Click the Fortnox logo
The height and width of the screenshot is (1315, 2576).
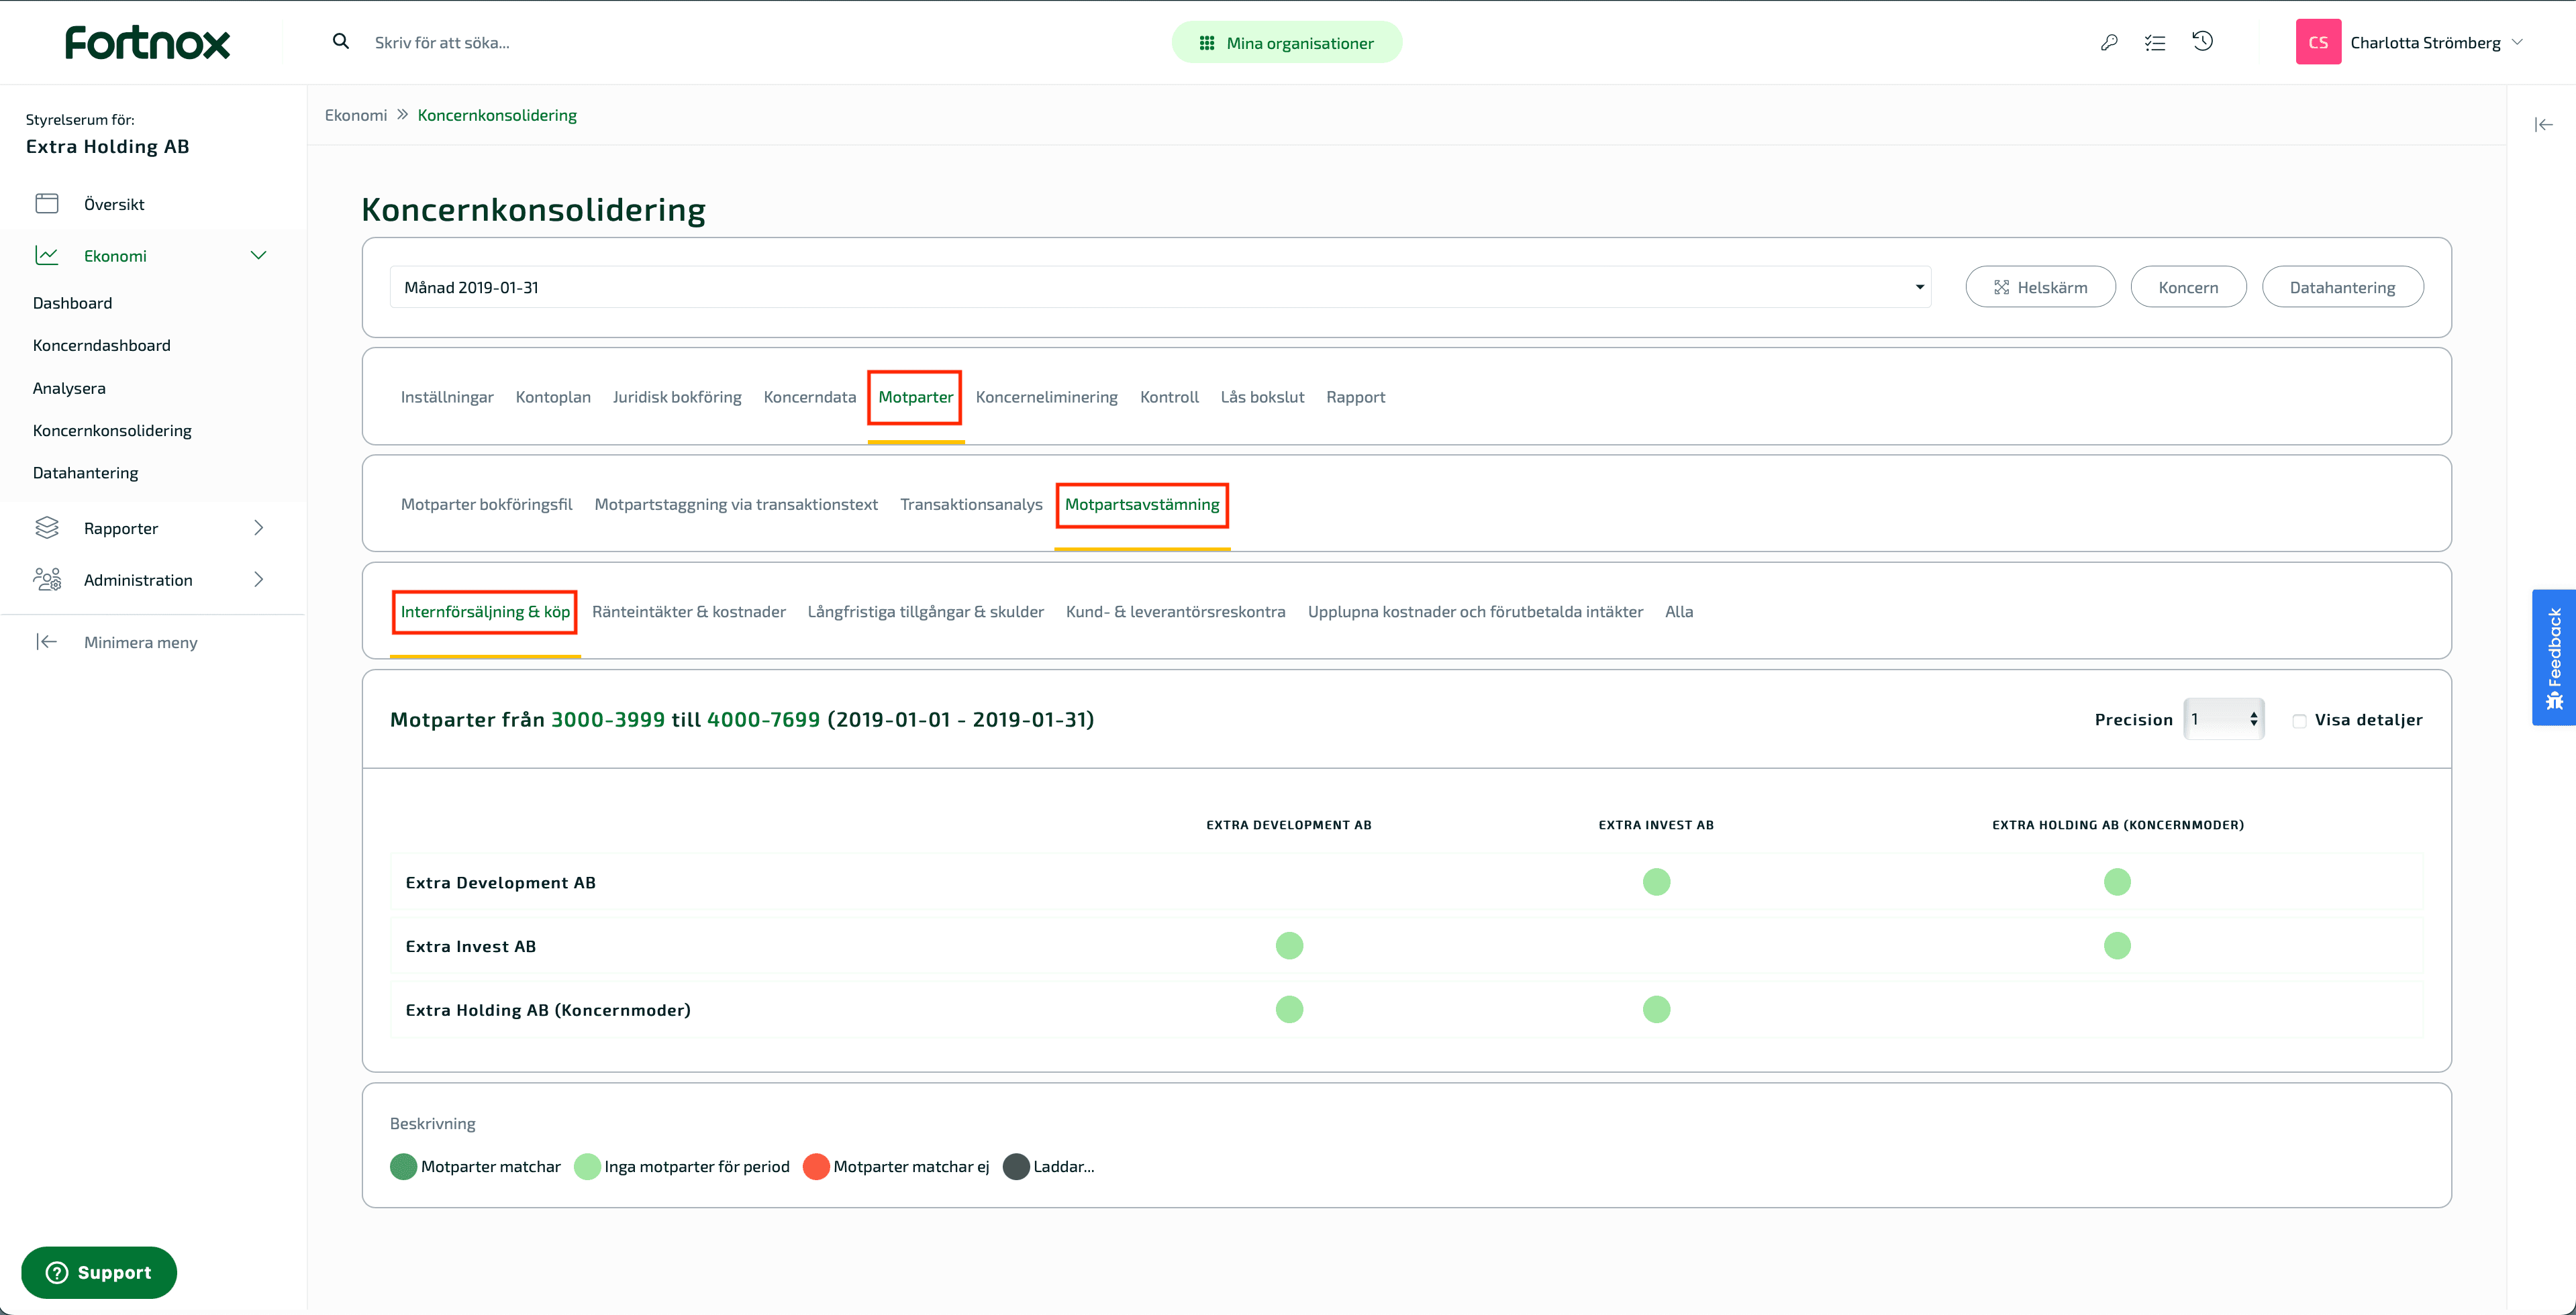(147, 42)
